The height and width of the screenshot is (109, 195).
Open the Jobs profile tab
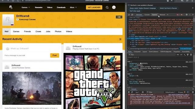click(x=48, y=31)
